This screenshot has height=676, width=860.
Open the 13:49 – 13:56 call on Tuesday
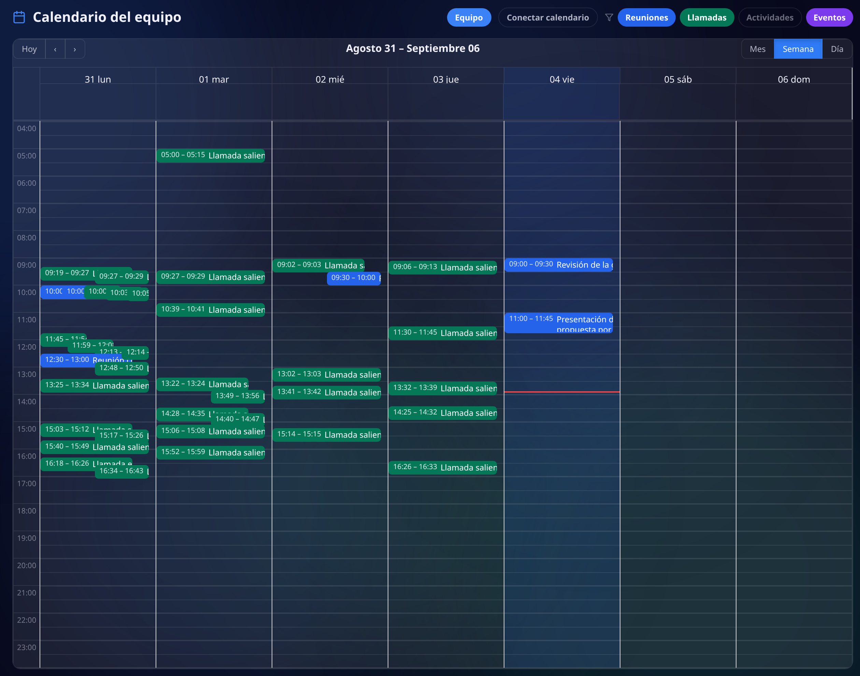click(238, 397)
